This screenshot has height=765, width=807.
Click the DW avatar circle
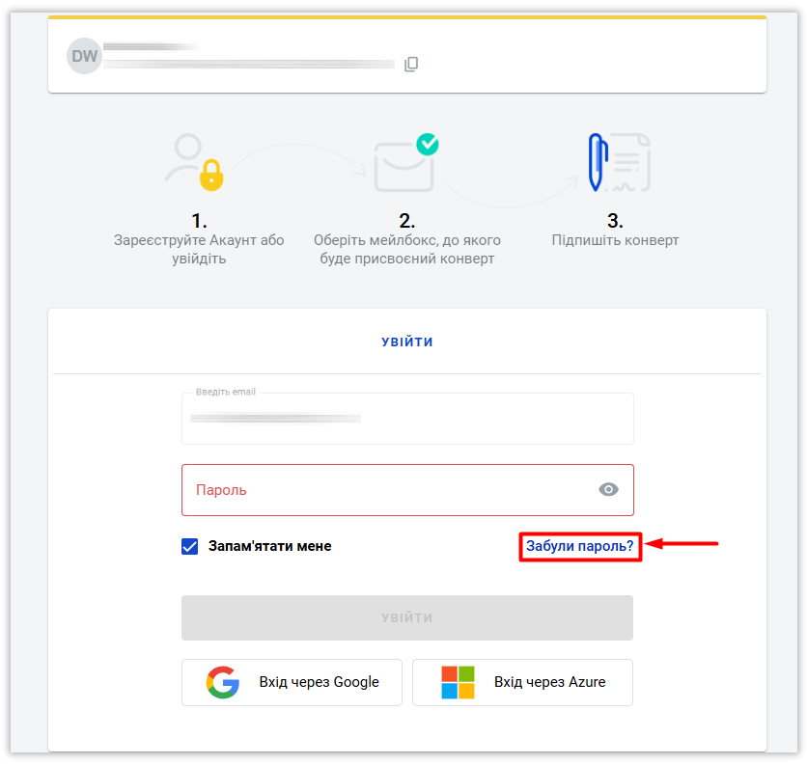[x=84, y=56]
